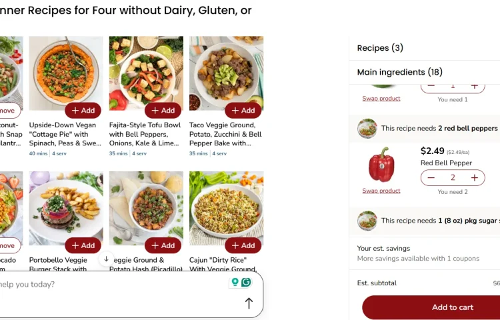Add Veggie Ground & Potato Hash recipe
500x320 pixels.
point(163,245)
